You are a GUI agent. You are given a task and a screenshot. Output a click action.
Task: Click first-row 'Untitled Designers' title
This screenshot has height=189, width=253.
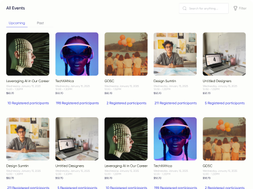(217, 81)
